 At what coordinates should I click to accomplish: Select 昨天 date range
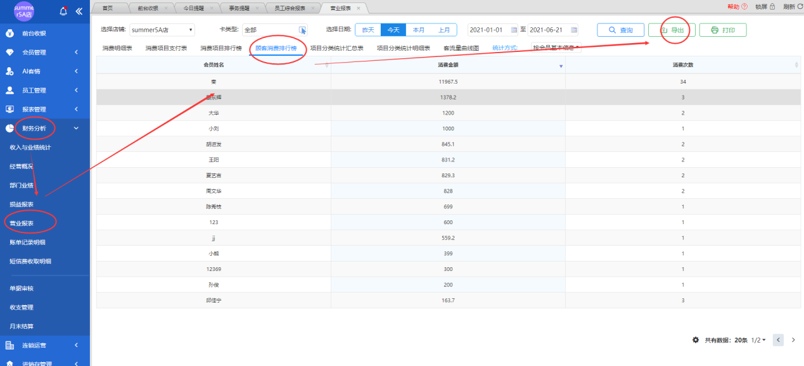point(368,30)
